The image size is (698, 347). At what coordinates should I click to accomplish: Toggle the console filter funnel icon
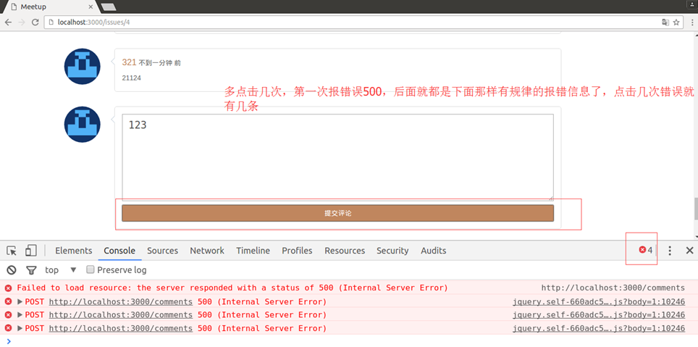pos(30,270)
